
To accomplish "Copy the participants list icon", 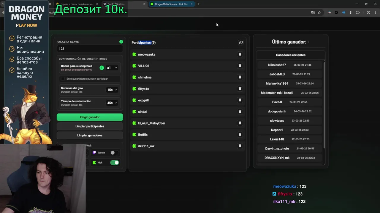I will tap(241, 43).
